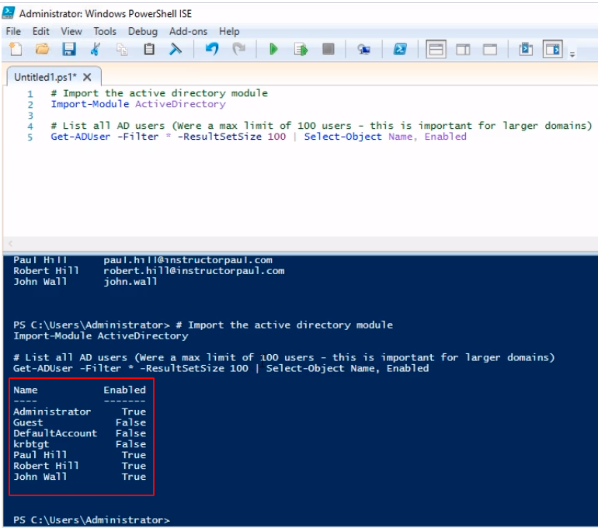
Task: Click Get-ADUser in the script editor
Action: tap(81, 137)
